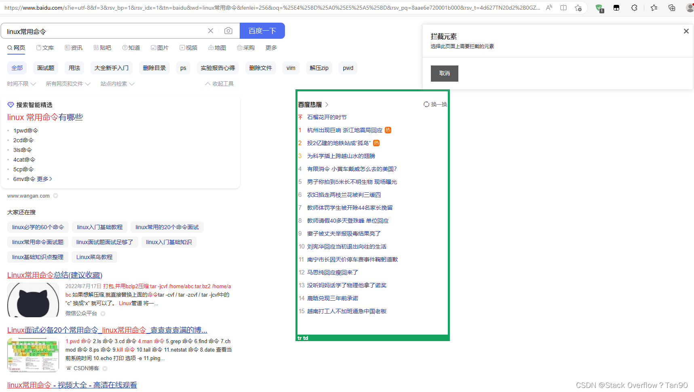
Task: Open image search via camera icon
Action: click(228, 31)
